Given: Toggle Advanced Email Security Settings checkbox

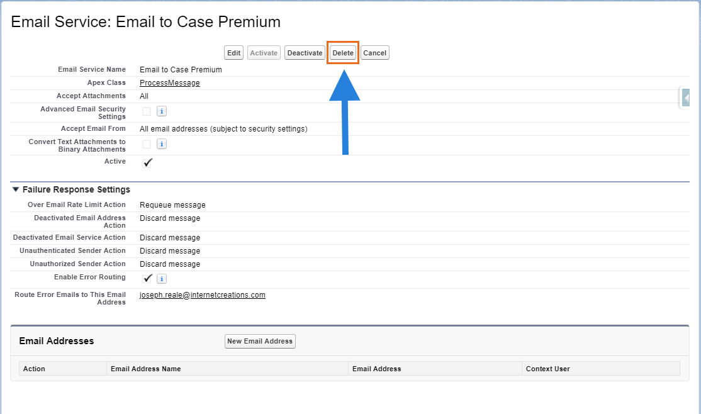Looking at the screenshot, I should [147, 111].
